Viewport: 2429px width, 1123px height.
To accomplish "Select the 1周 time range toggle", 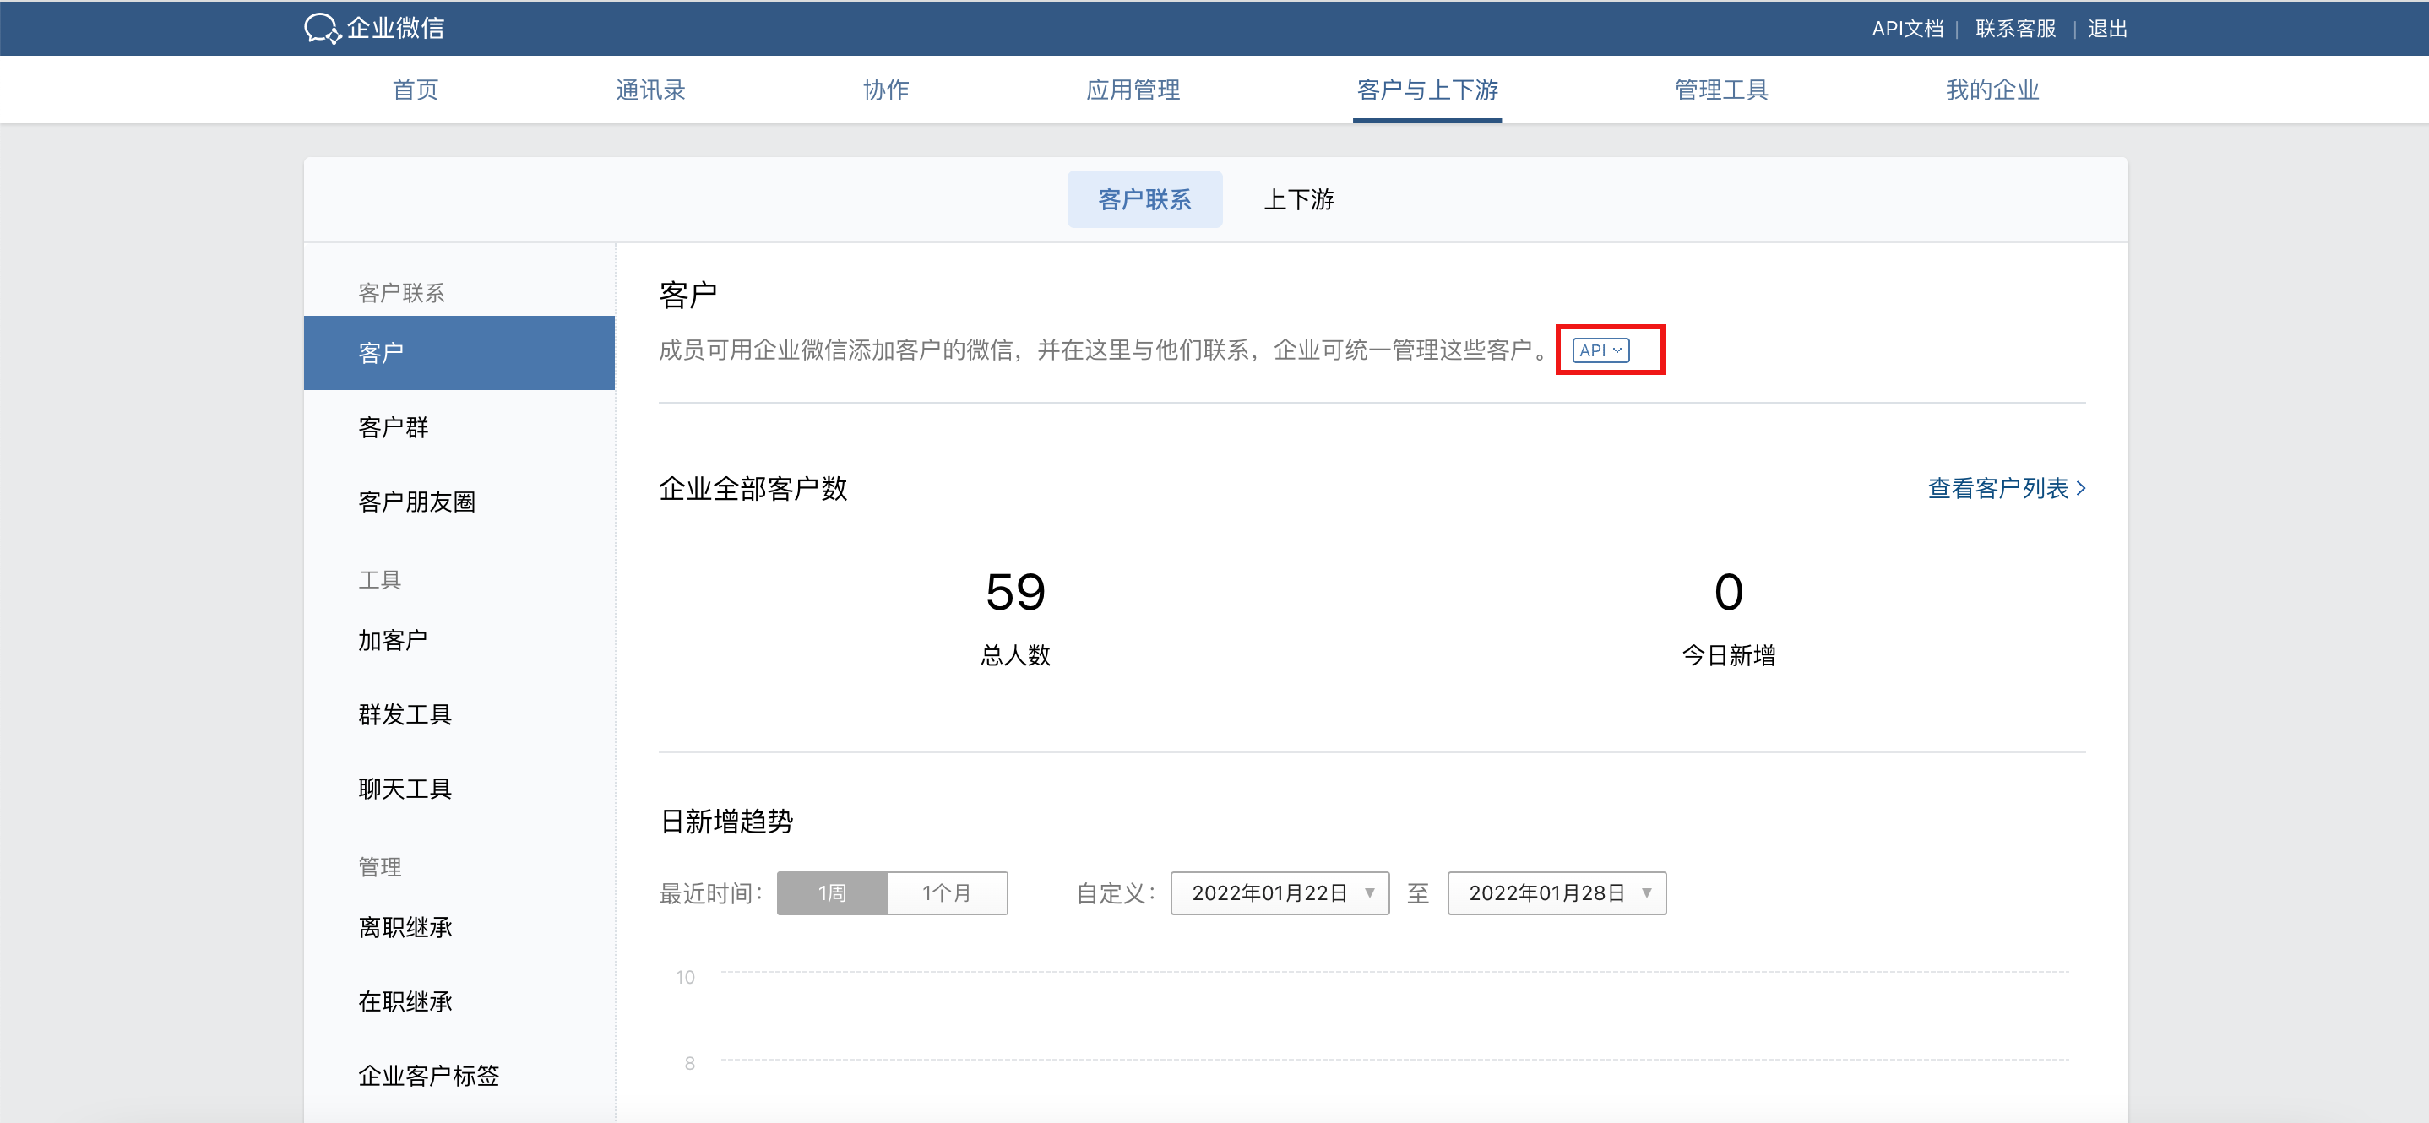I will click(832, 893).
